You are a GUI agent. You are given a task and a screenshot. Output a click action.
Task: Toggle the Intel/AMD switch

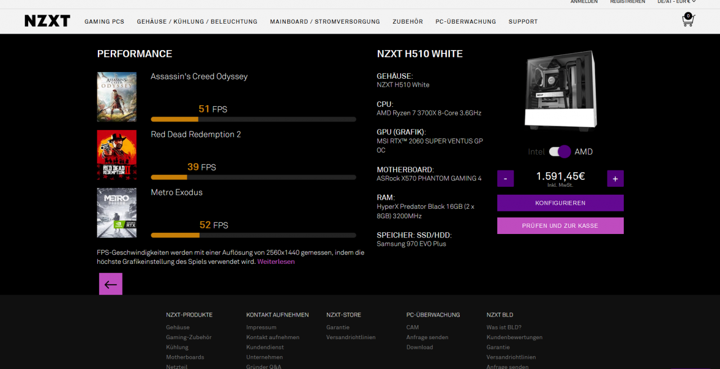[560, 152]
